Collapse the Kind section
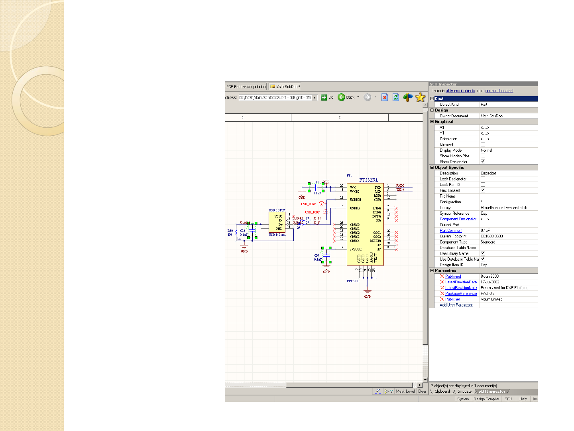This screenshot has height=431, width=574. point(432,99)
